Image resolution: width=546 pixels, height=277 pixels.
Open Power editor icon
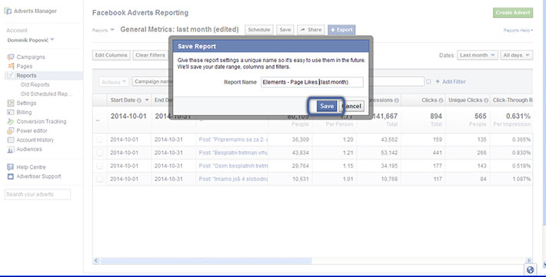click(11, 130)
